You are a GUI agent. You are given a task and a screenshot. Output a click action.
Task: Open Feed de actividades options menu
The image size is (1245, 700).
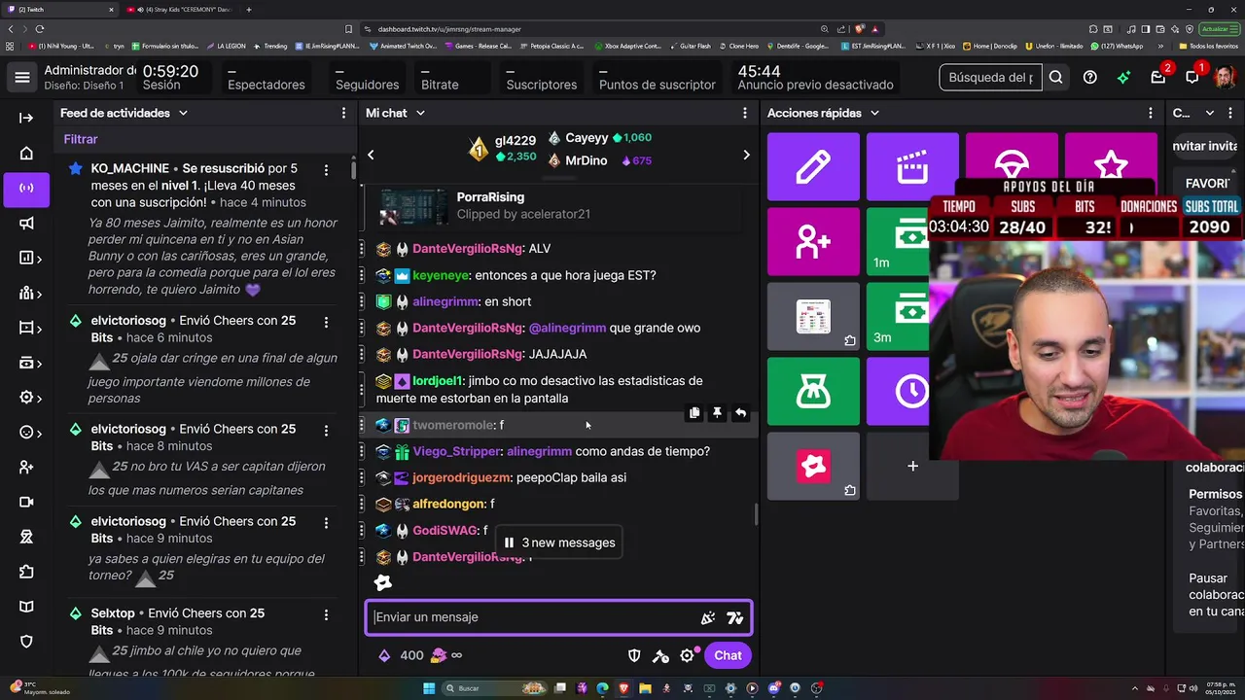click(x=343, y=113)
